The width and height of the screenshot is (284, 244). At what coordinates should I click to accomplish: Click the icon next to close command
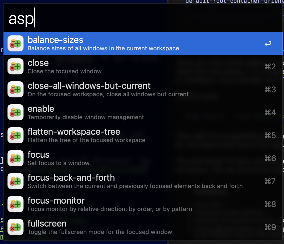pos(15,66)
